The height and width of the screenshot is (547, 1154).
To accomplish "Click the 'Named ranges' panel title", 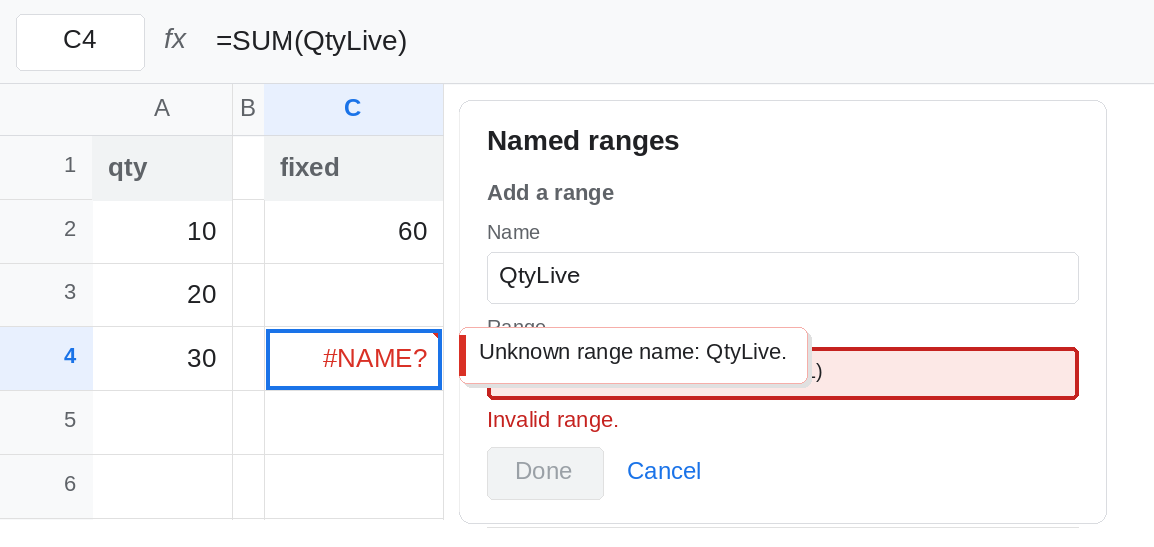I will tap(583, 141).
